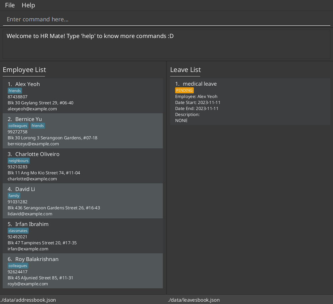The image size is (333, 304).
Task: Click 'Employee: Alex Yeoh' in leave entry
Action: coord(196,97)
